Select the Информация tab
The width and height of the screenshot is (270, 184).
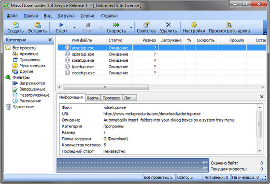(x=71, y=98)
